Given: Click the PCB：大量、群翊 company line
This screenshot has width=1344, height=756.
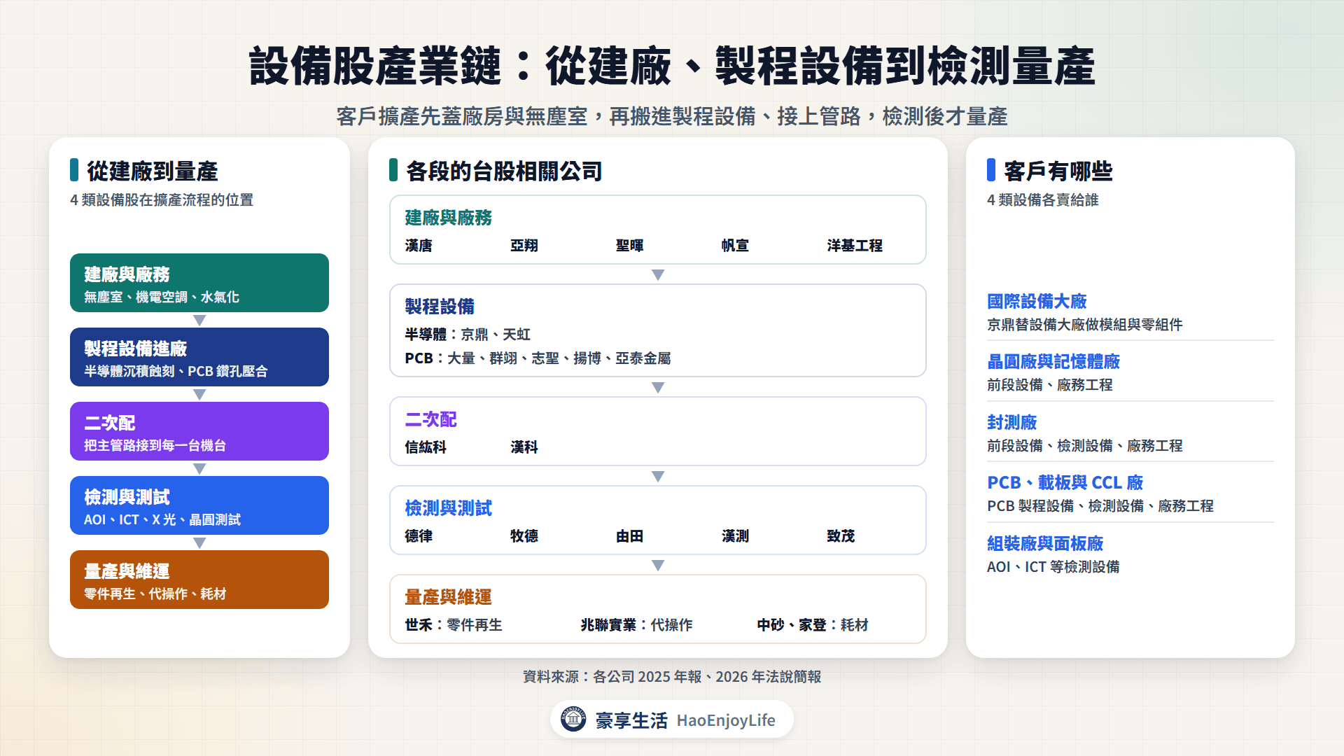Looking at the screenshot, I should pos(538,358).
